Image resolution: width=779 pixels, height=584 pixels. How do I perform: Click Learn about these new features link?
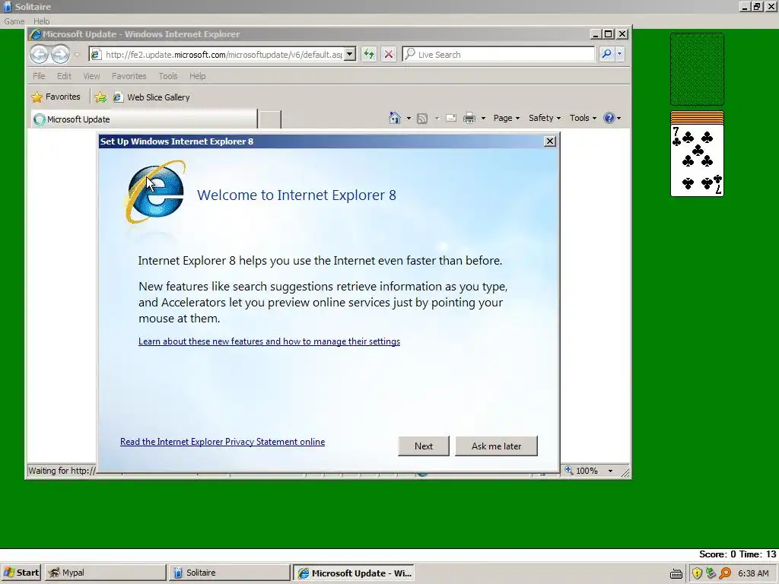269,341
